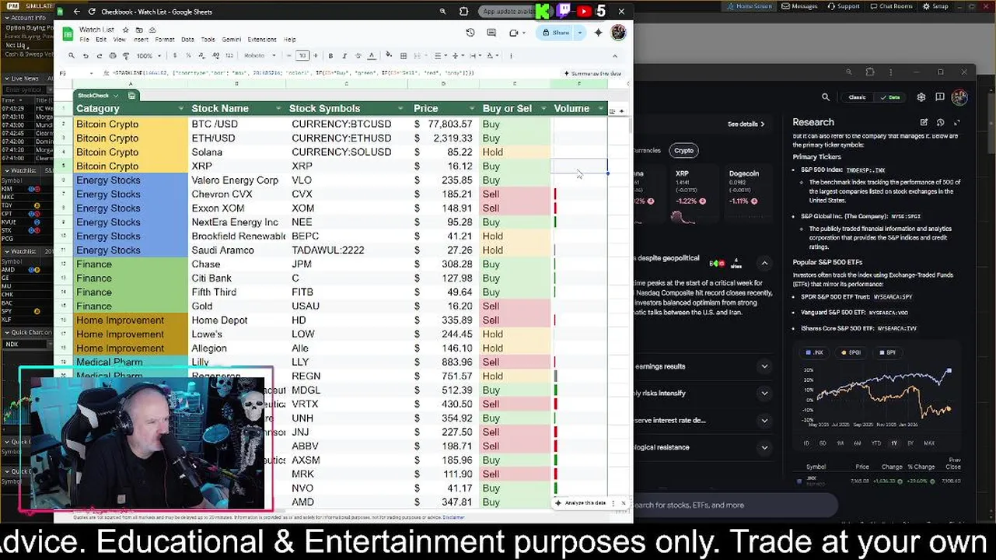The height and width of the screenshot is (560, 996).
Task: Open the Extensions menu
Action: [261, 40]
